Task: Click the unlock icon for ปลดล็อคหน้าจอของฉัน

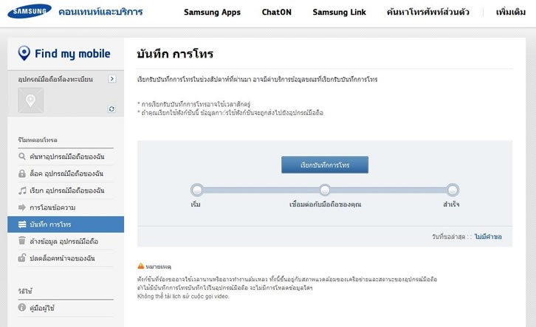Action: (22, 258)
